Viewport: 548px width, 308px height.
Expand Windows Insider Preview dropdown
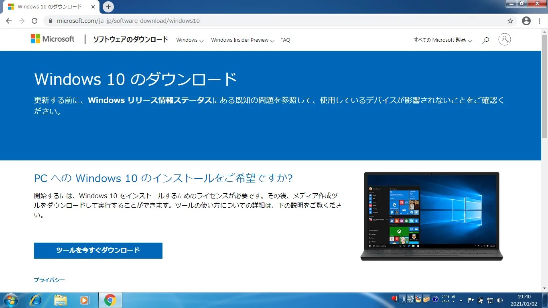click(243, 40)
